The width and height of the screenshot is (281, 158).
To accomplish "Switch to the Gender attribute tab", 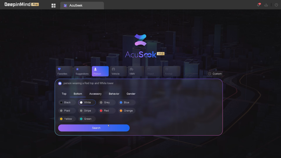I will [x=131, y=94].
